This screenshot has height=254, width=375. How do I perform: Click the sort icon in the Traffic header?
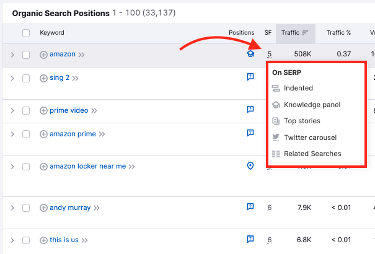pyautogui.click(x=305, y=33)
